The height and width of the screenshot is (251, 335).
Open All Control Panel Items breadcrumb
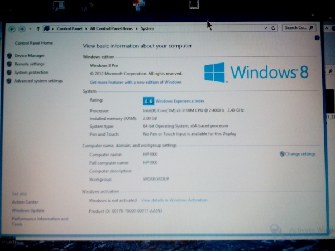click(x=111, y=28)
